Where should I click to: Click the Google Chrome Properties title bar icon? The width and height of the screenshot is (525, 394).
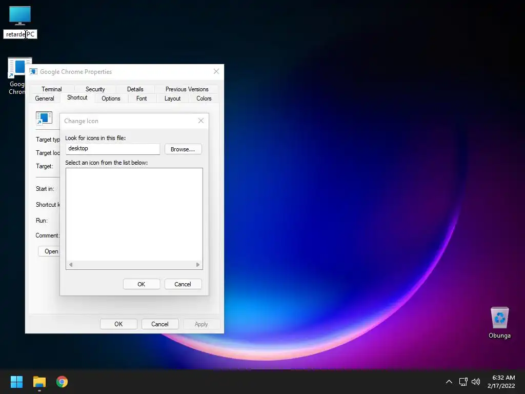(33, 71)
